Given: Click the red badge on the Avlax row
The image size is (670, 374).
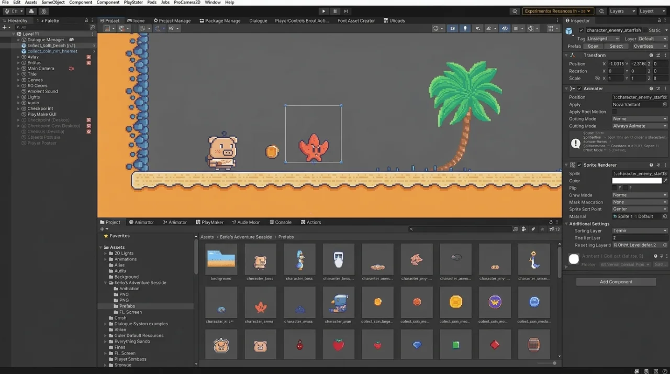Looking at the screenshot, I should 88,57.
